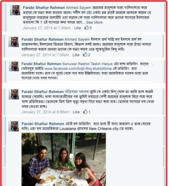
Task: Open the profile picture on the 7:59am comment
Action: click(x=14, y=42)
